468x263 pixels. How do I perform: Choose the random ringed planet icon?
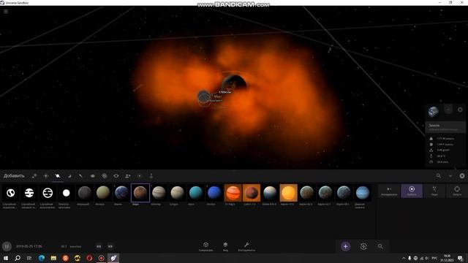(48, 193)
